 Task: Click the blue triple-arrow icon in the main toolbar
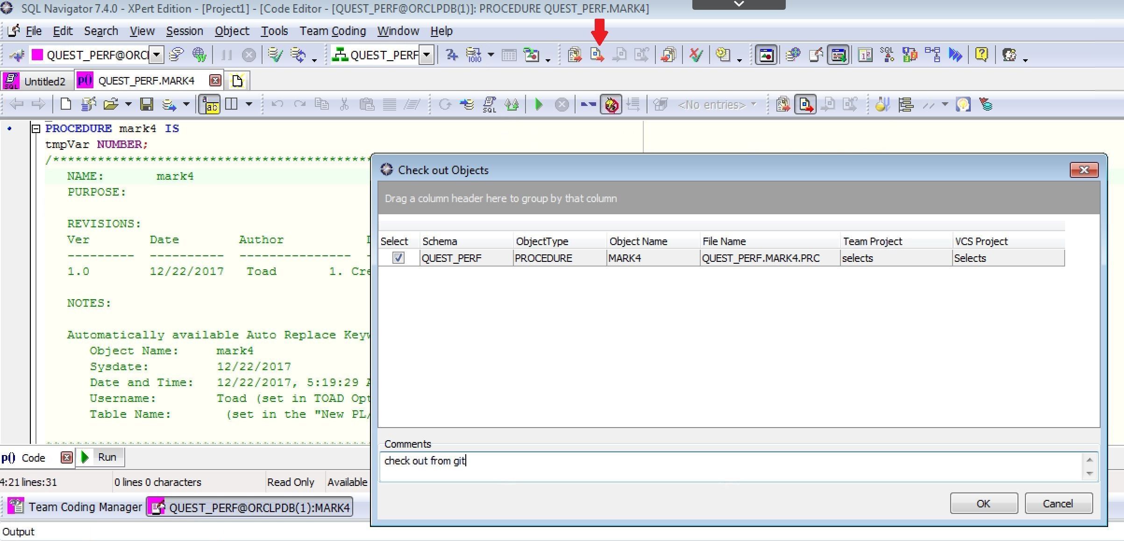955,55
